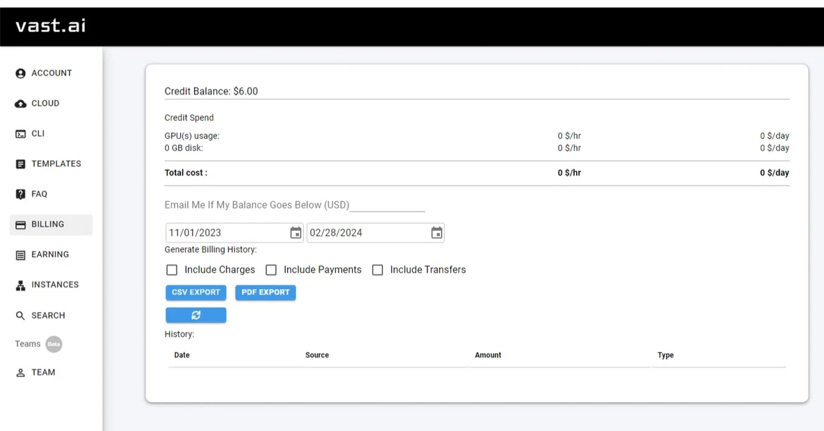The image size is (824, 431).
Task: Open the Earning menu label
Action: [50, 255]
